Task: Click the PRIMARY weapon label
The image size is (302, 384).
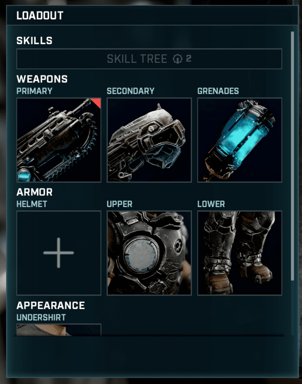Action: pos(34,91)
